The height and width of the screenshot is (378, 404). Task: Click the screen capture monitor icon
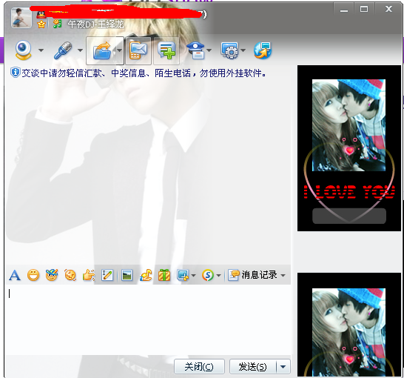[183, 275]
